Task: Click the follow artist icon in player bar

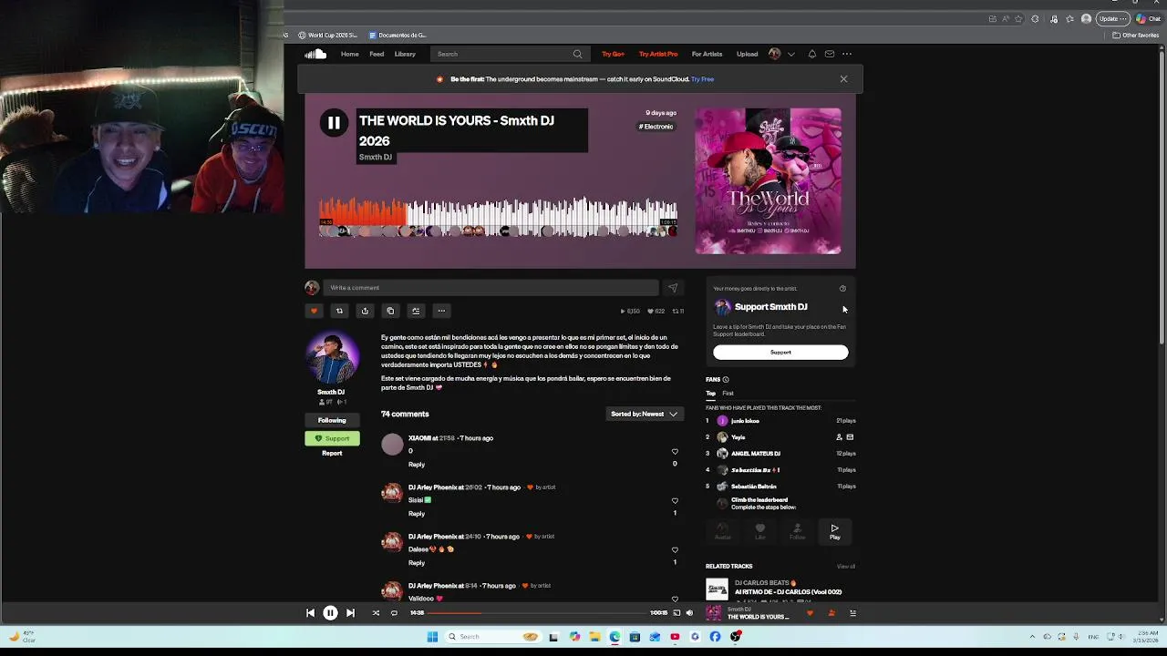Action: [x=831, y=613]
